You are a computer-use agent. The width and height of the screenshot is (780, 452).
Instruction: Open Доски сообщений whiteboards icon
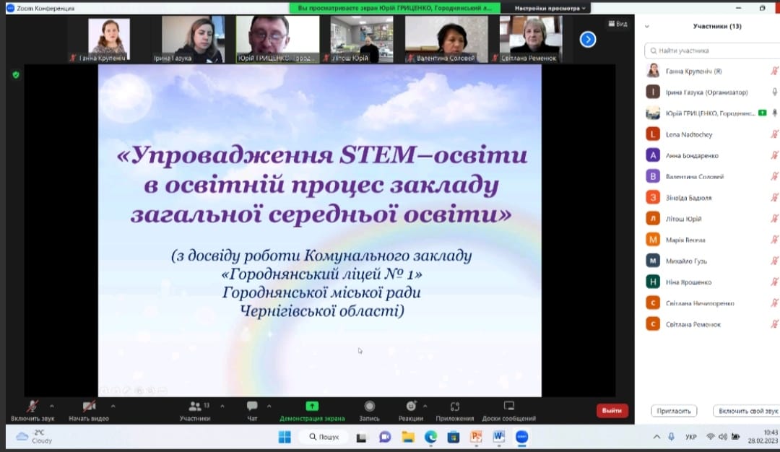point(509,407)
